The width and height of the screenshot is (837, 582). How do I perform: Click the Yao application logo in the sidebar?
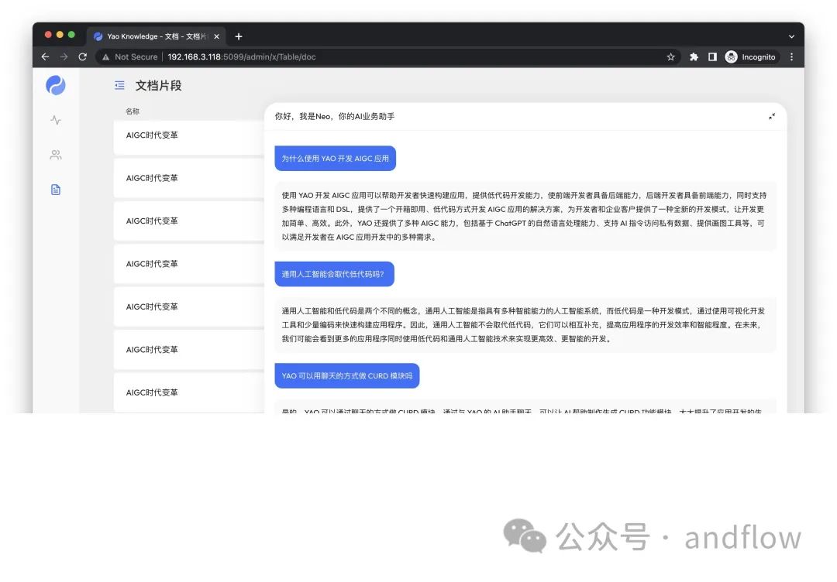click(55, 85)
